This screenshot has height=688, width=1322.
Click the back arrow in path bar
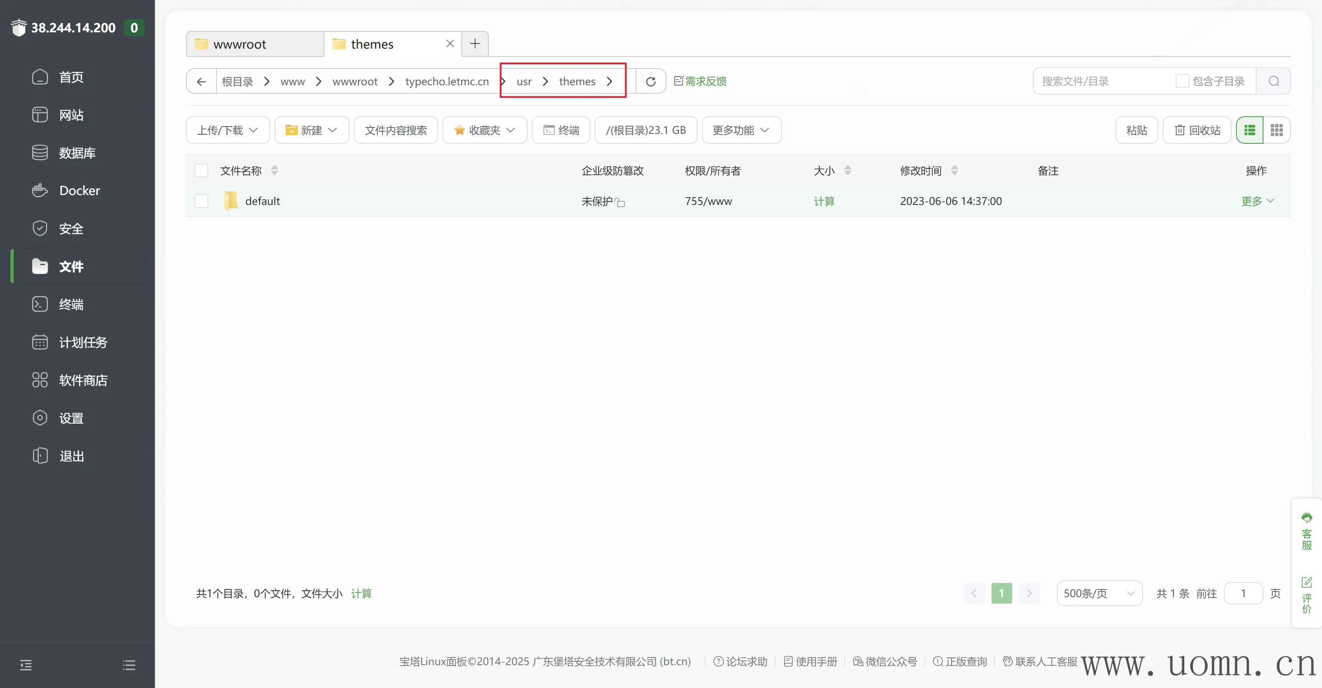click(201, 81)
